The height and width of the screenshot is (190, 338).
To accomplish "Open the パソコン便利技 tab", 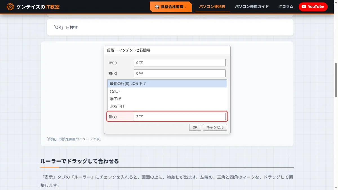I will tap(212, 6).
